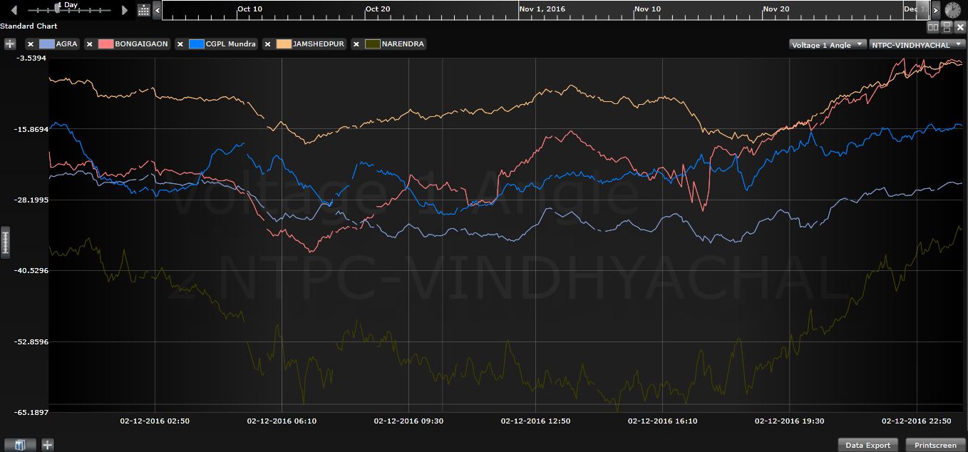Remove the NARENDRA series
The image size is (968, 452).
(356, 44)
